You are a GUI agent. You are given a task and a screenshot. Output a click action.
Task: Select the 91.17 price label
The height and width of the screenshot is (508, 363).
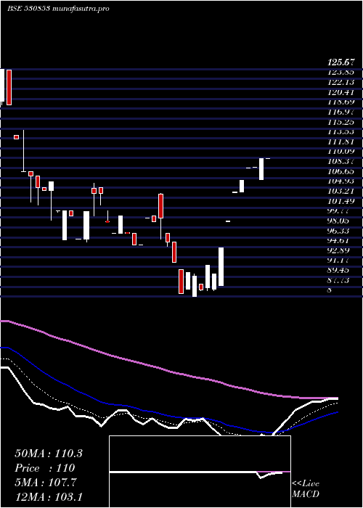[339, 261]
